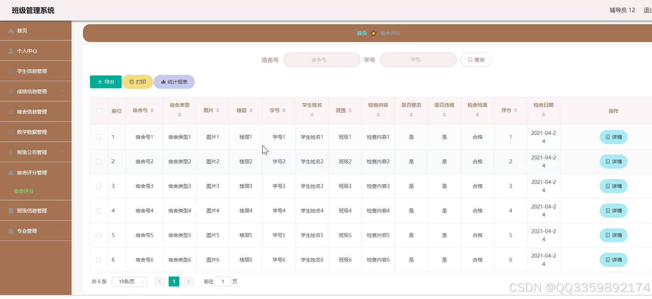Sort table by 班级 column arrows
The image size is (652, 299).
point(350,111)
